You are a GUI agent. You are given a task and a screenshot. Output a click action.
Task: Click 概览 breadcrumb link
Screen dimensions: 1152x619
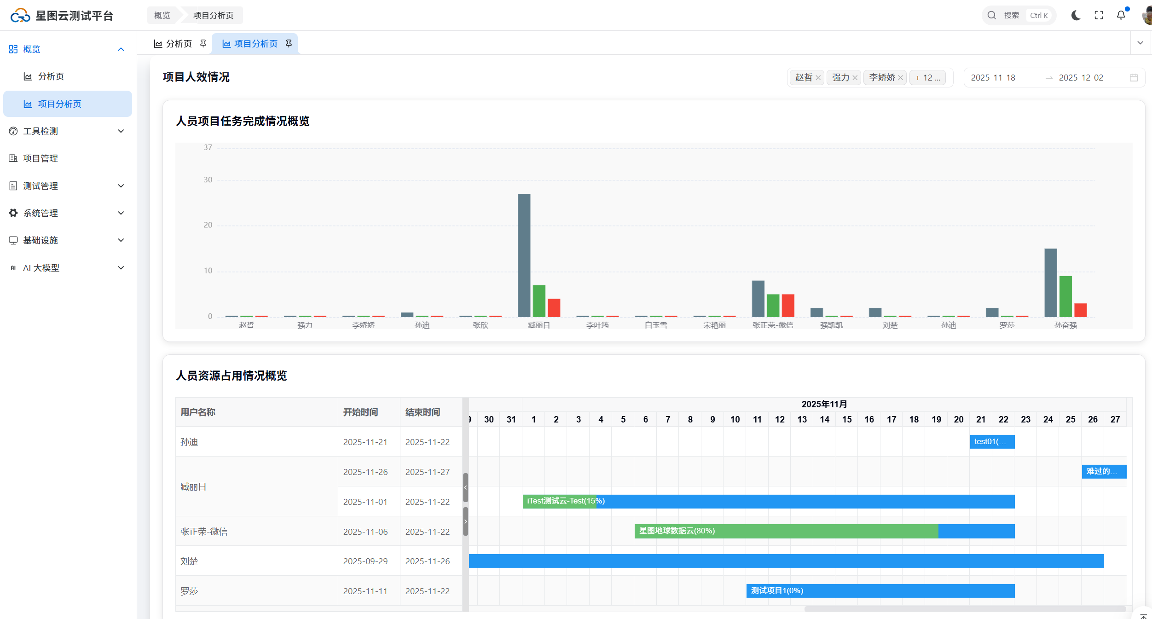coord(162,15)
